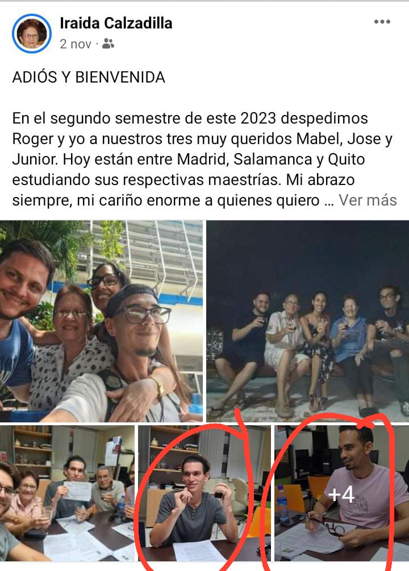Expand post text with Ver más

point(368,200)
